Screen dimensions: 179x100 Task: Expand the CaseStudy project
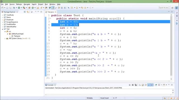pyautogui.click(x=3, y=15)
